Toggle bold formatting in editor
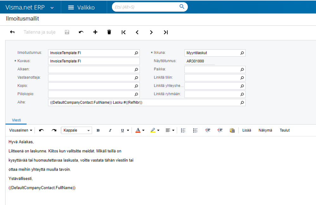Viewport: 316px width, 205px height. [x=98, y=130]
